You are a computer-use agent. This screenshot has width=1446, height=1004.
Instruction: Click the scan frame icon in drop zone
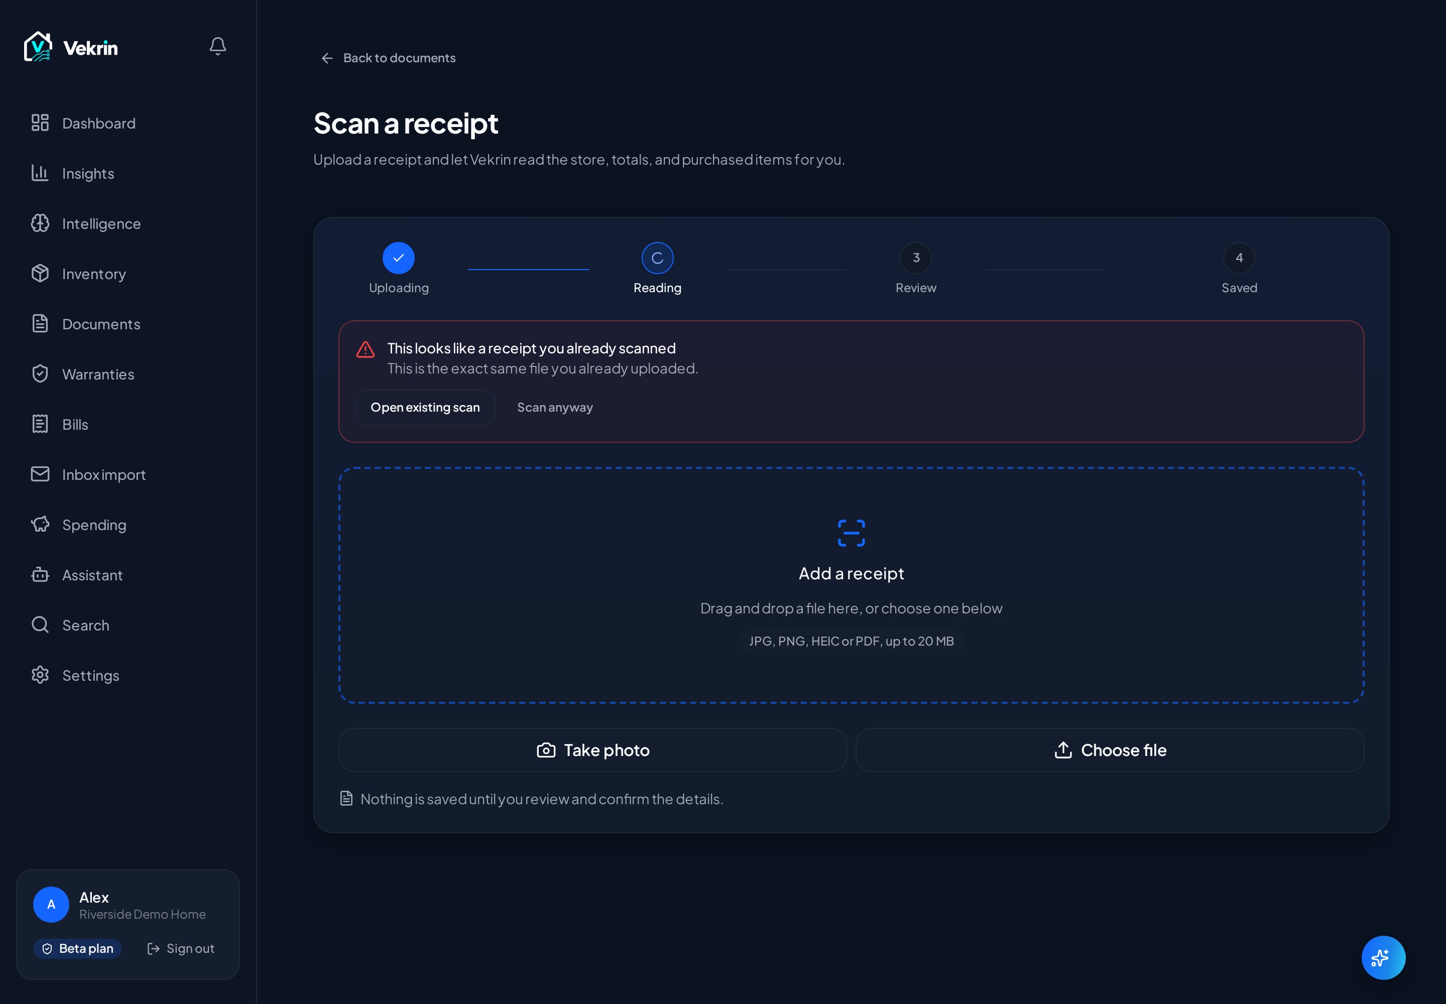point(852,533)
